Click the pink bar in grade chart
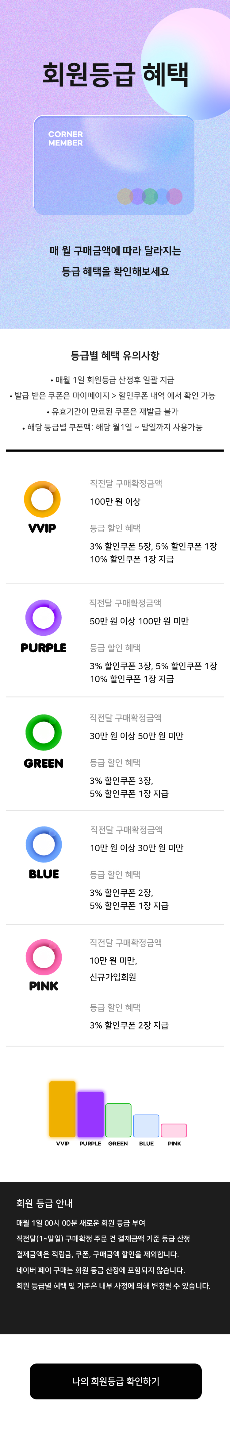230x1435 pixels. point(174,1130)
